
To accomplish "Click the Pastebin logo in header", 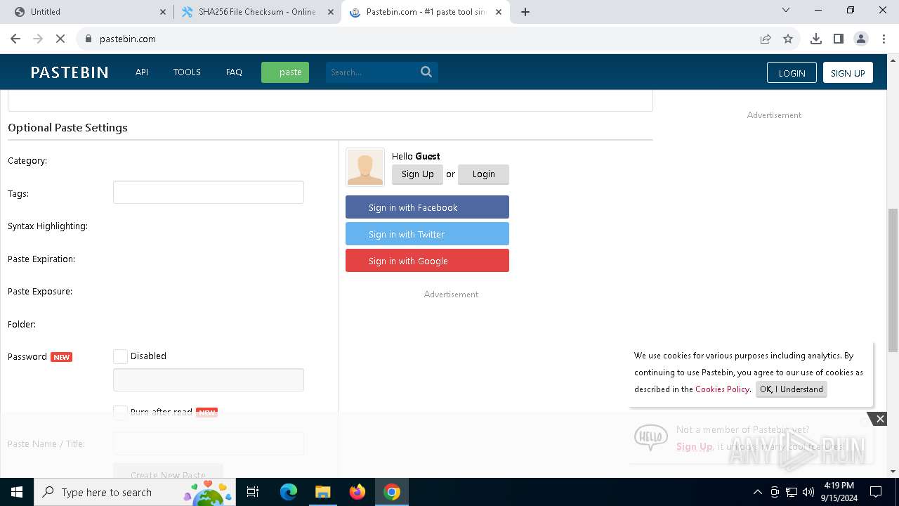I will pyautogui.click(x=70, y=72).
